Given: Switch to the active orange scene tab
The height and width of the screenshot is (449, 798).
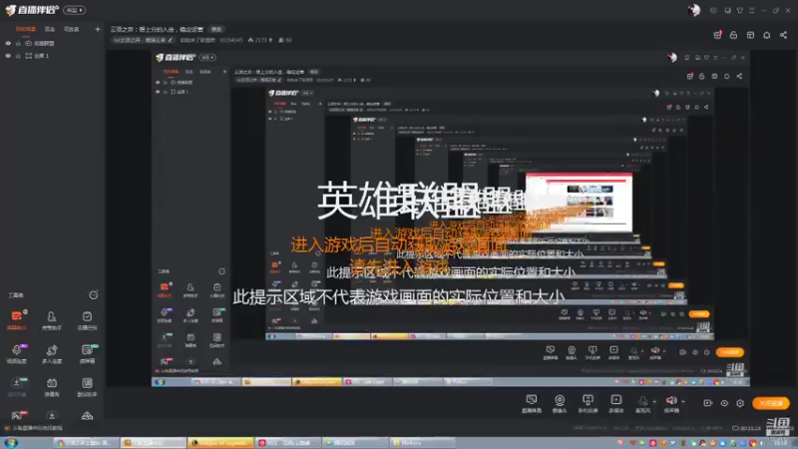Looking at the screenshot, I should tap(26, 29).
